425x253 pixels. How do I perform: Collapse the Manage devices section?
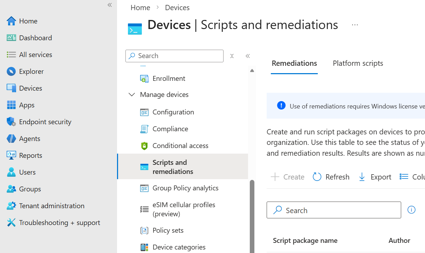pyautogui.click(x=131, y=94)
